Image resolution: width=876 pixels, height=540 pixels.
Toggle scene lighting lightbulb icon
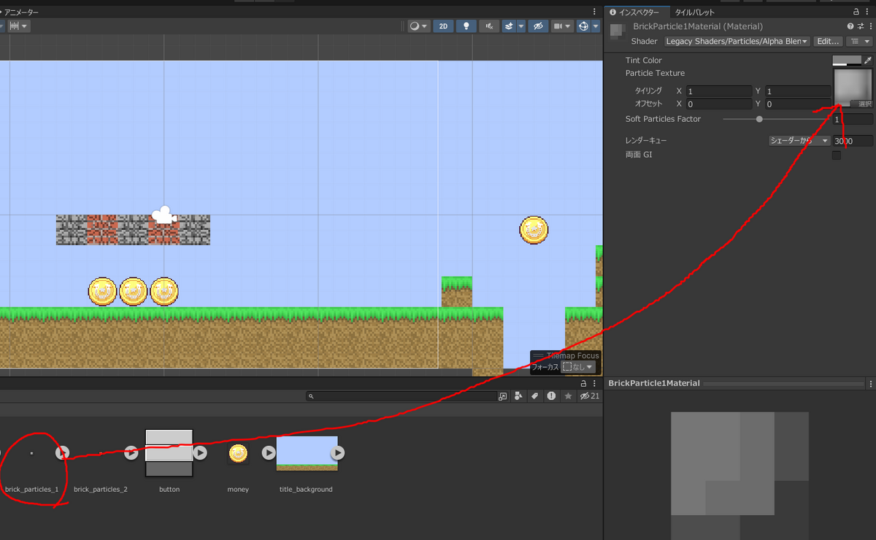(x=466, y=26)
